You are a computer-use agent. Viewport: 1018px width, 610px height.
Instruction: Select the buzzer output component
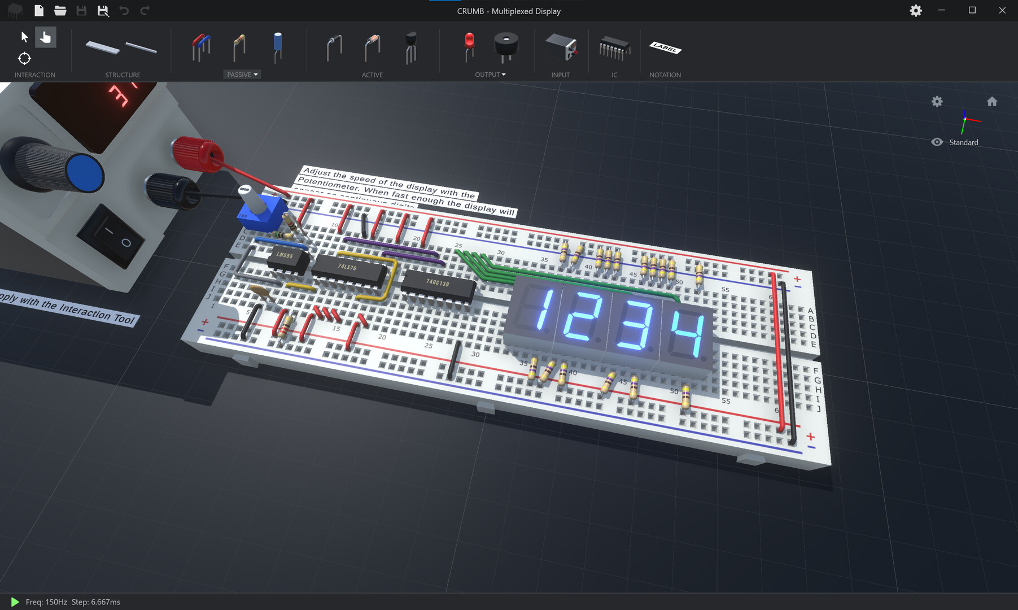coord(505,48)
